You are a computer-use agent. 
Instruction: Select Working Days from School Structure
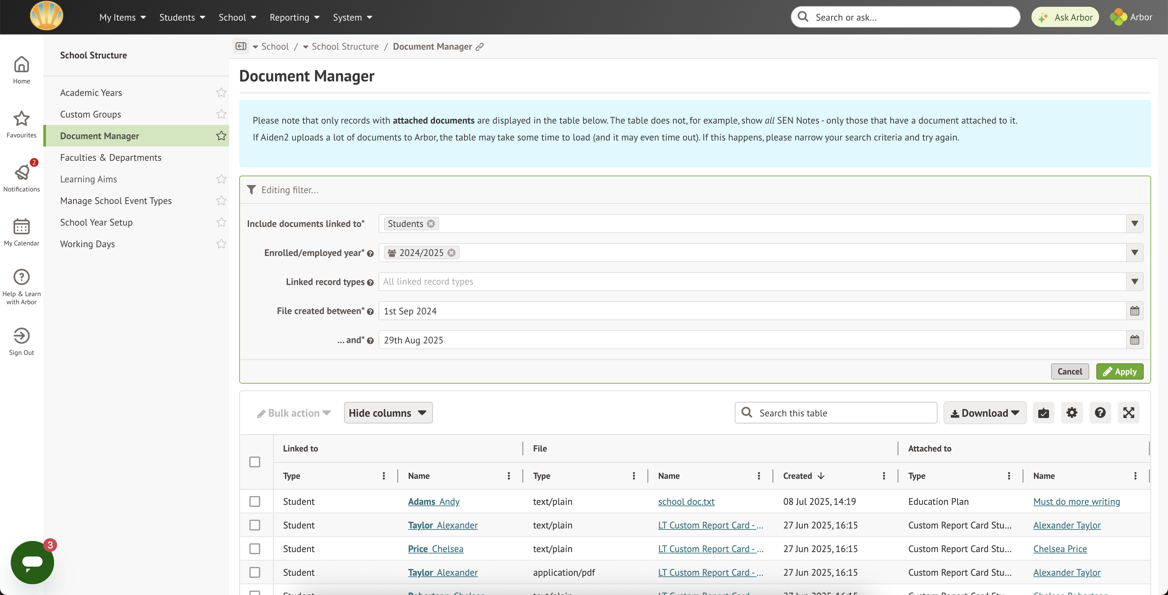click(x=88, y=244)
